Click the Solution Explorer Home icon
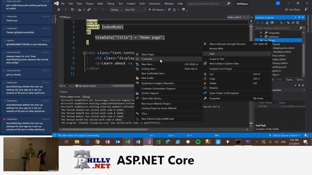Image resolution: width=312 pixels, height=175 pixels. [x=267, y=23]
